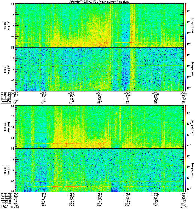Click the PSD [nT²/Hz] label beside THC B∥ colorbar

(x=193, y=170)
